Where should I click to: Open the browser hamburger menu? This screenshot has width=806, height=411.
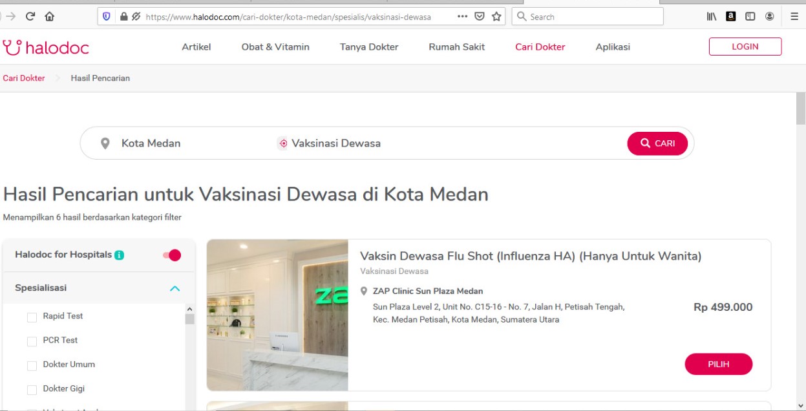pyautogui.click(x=794, y=17)
